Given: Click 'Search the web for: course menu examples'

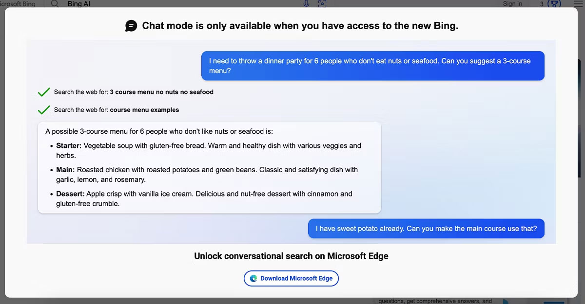Looking at the screenshot, I should [117, 110].
